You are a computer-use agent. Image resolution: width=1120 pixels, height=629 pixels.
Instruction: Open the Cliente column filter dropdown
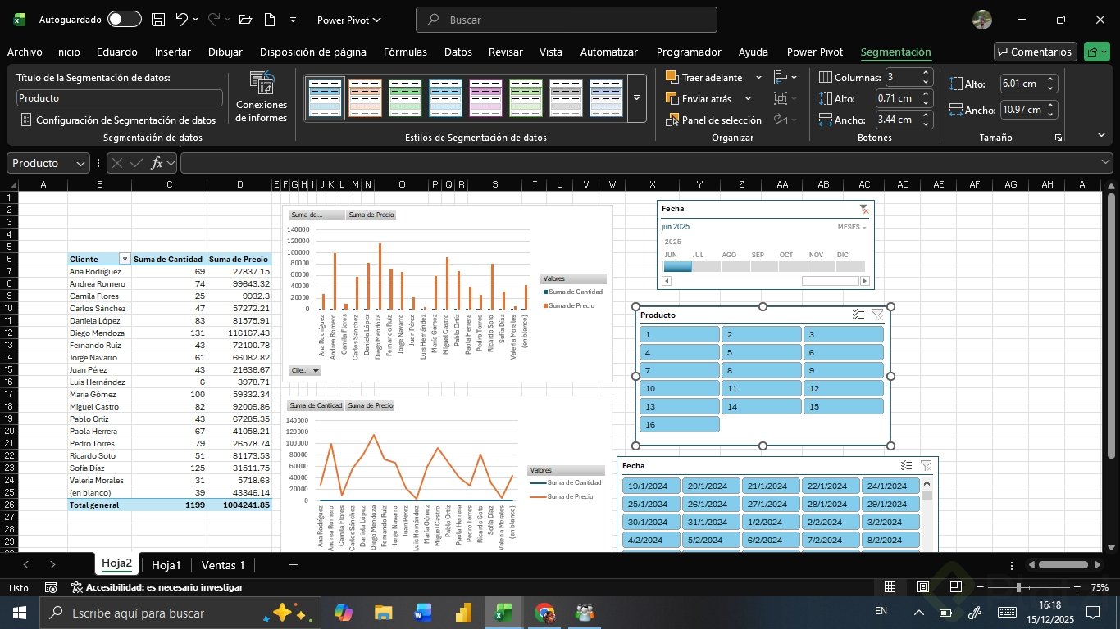[x=125, y=259]
